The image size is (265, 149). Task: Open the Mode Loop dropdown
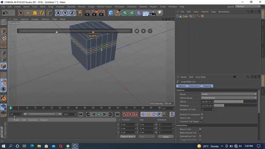[229, 94]
